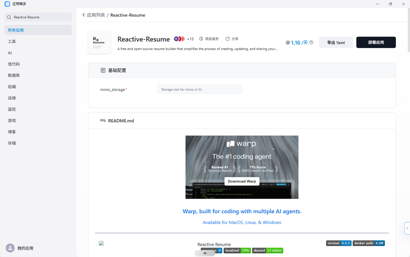Open 'Warp, built for coding' link
The image size is (410, 257).
coord(242,211)
